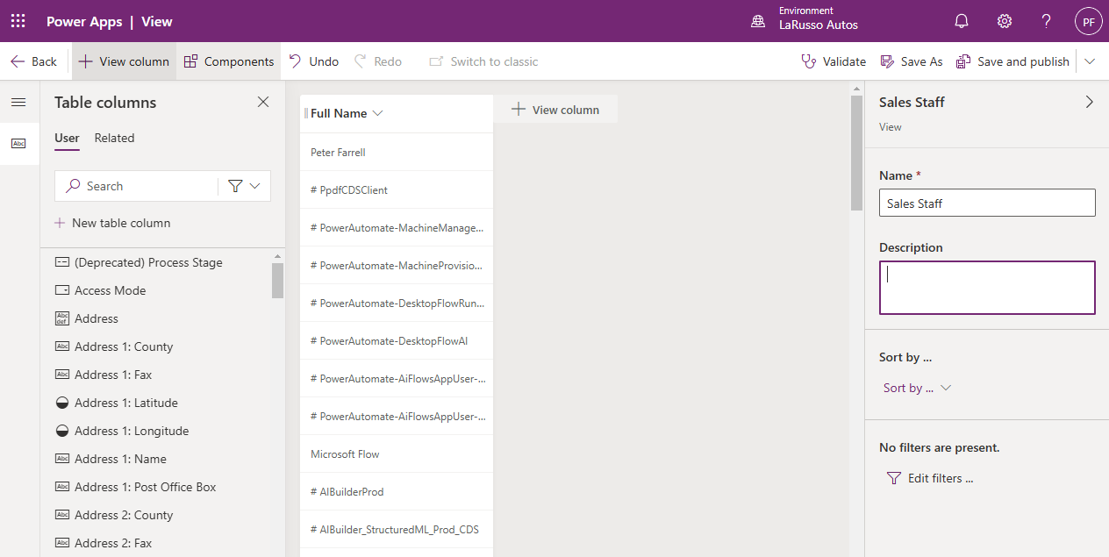Viewport: 1109px width, 557px height.
Task: Click the PF profile avatar
Action: click(x=1088, y=20)
